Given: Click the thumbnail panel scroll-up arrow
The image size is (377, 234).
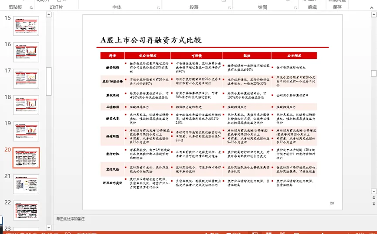Looking at the screenshot, I should click(x=48, y=15).
